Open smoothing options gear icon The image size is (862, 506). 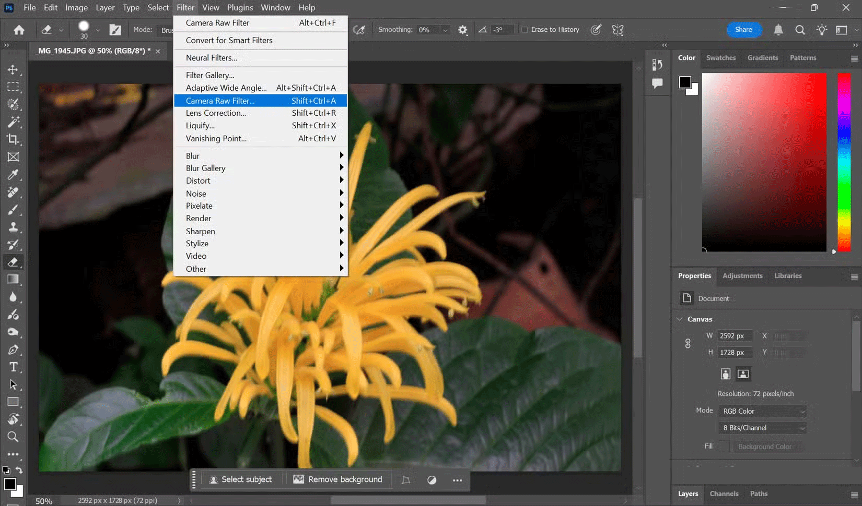pos(462,30)
